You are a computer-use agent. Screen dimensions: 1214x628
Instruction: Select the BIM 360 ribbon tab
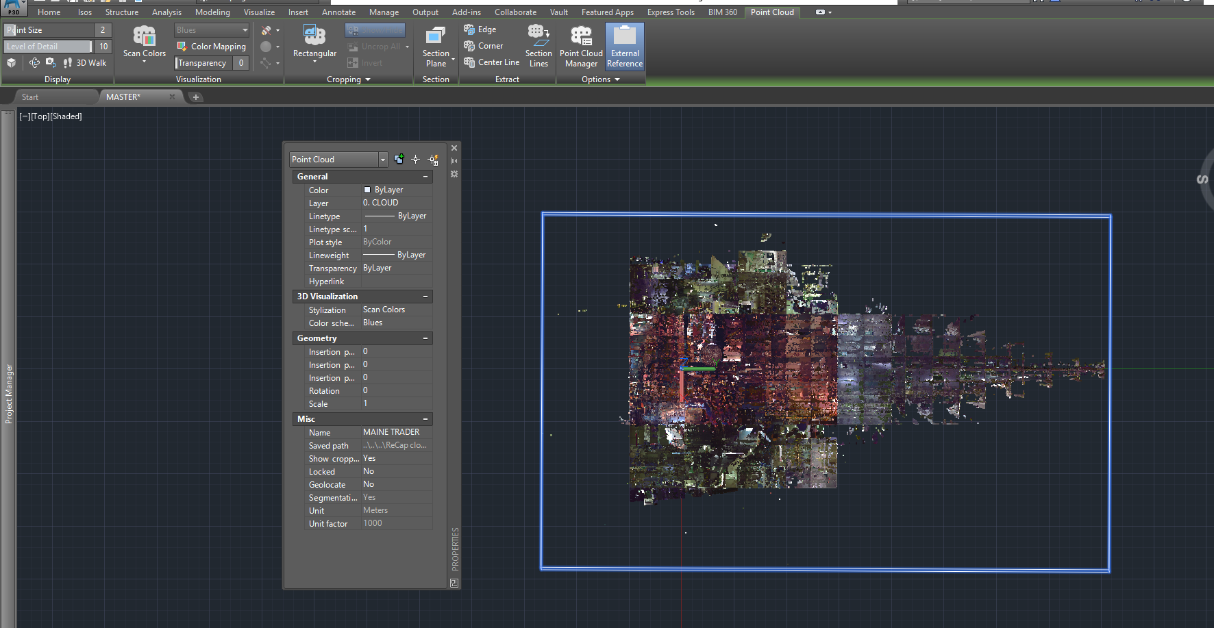coord(723,12)
